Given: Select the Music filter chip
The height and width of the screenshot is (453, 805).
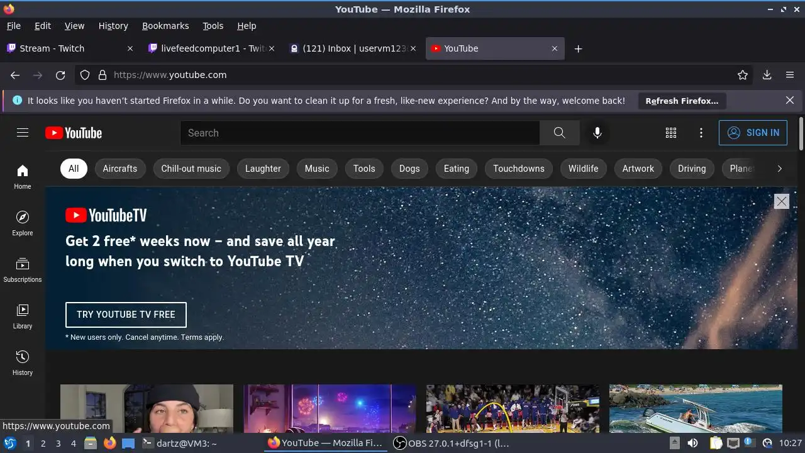Looking at the screenshot, I should (317, 169).
